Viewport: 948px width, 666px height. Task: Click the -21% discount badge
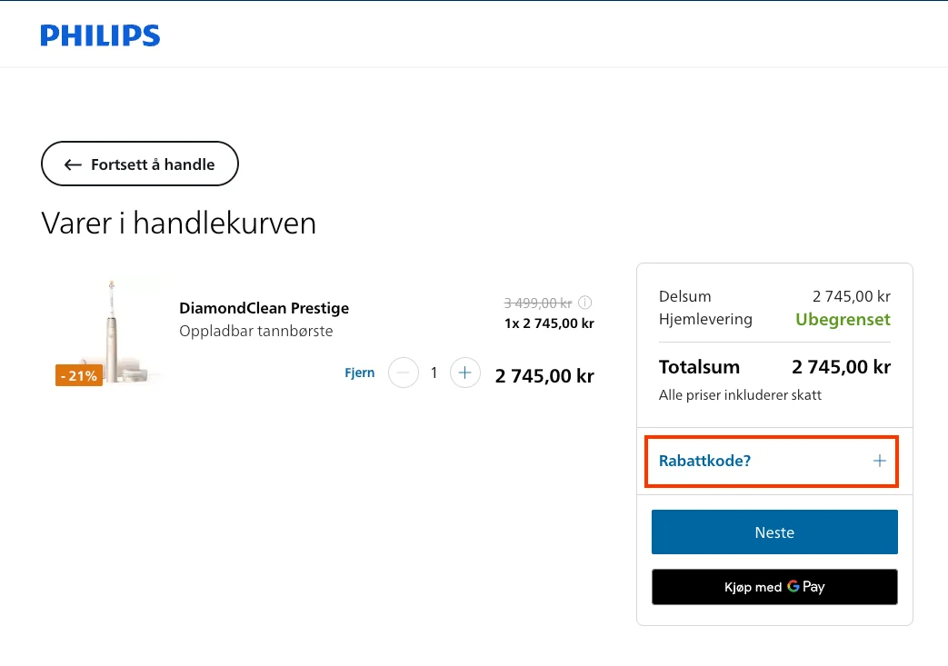78,375
